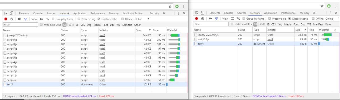340x100 pixels.
Task: Click test3 initiator link for script9.js
Action: pyautogui.click(x=102, y=40)
